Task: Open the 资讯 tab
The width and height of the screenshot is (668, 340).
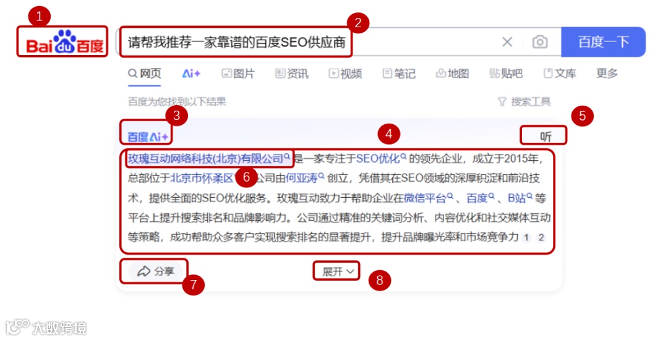Action: [x=291, y=74]
